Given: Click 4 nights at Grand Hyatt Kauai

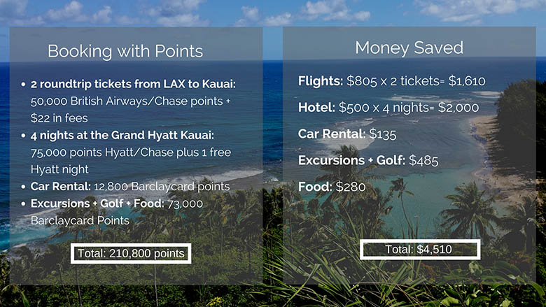Looking at the screenshot, I should click(x=122, y=135).
